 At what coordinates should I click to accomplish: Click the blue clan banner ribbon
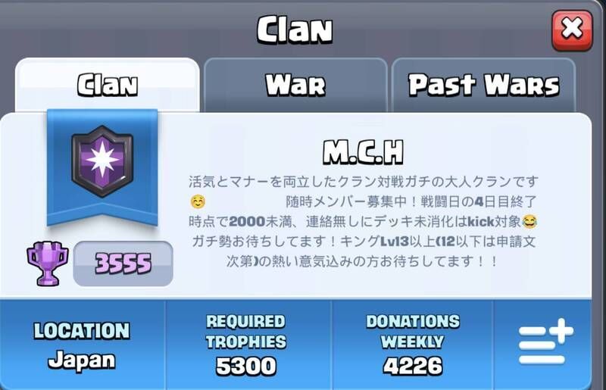point(102,167)
